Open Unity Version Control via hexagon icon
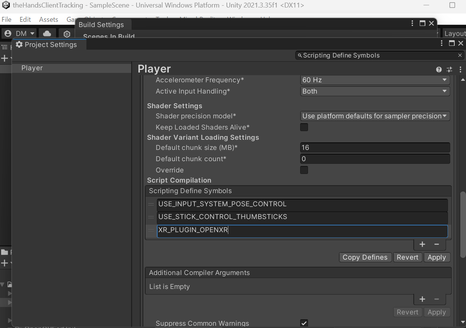The image size is (466, 328). coord(67,34)
